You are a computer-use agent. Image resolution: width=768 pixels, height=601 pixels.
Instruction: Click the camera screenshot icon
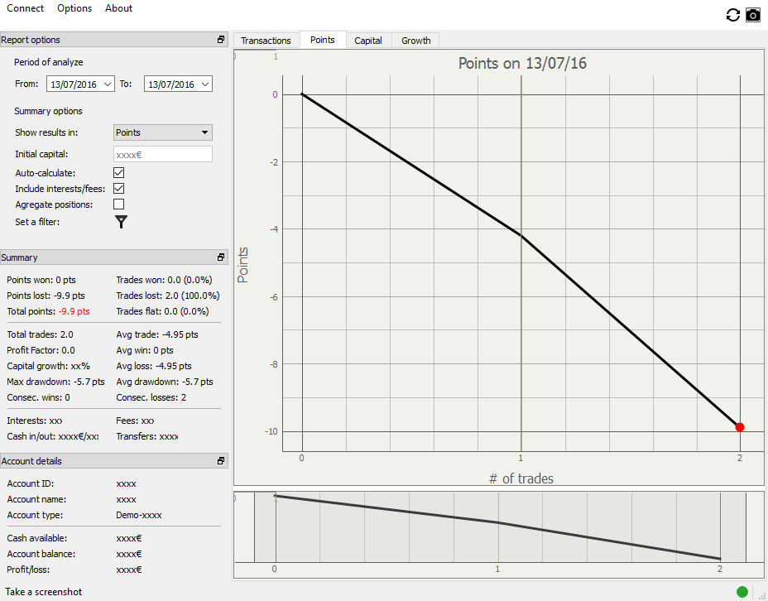pos(753,15)
